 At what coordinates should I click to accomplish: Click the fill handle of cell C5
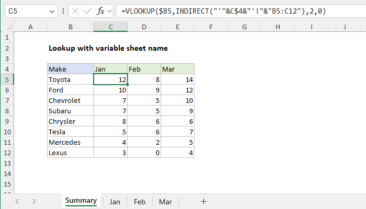coord(127,85)
